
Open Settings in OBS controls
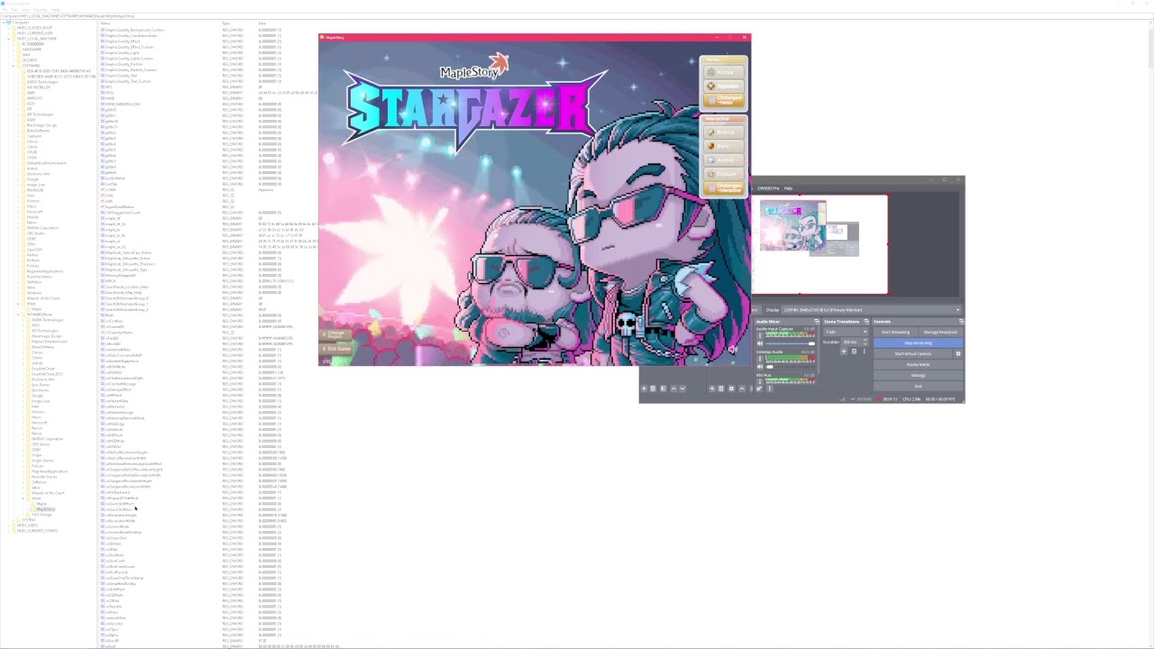coord(918,375)
